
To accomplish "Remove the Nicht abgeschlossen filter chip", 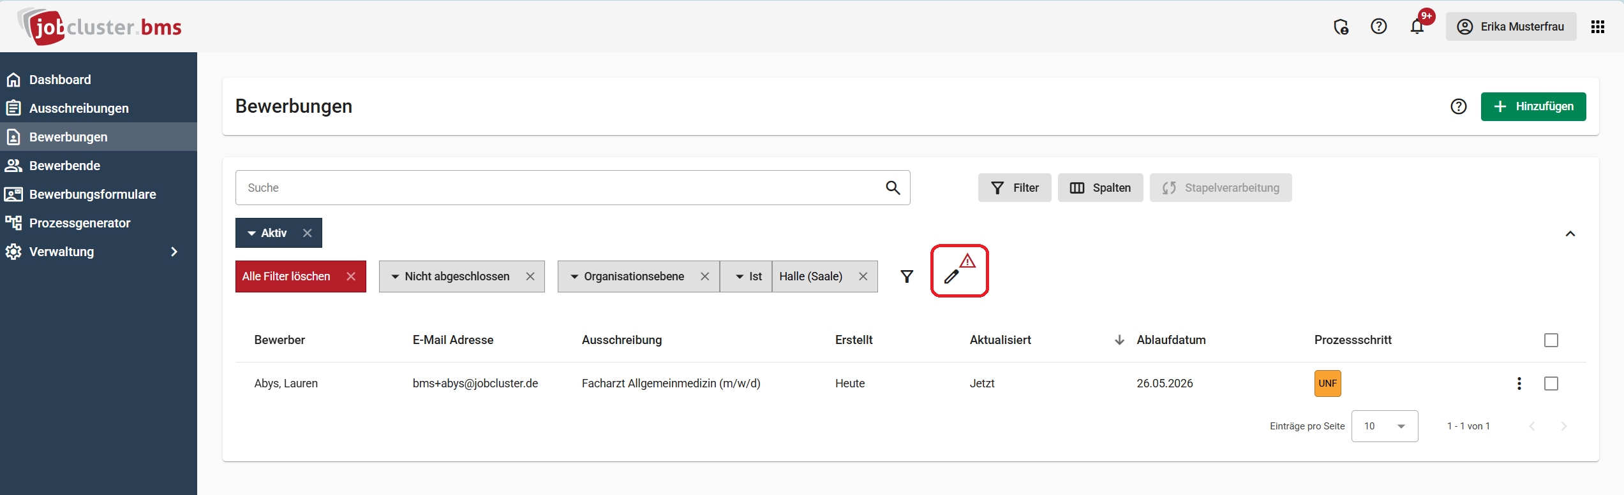I will coord(530,276).
